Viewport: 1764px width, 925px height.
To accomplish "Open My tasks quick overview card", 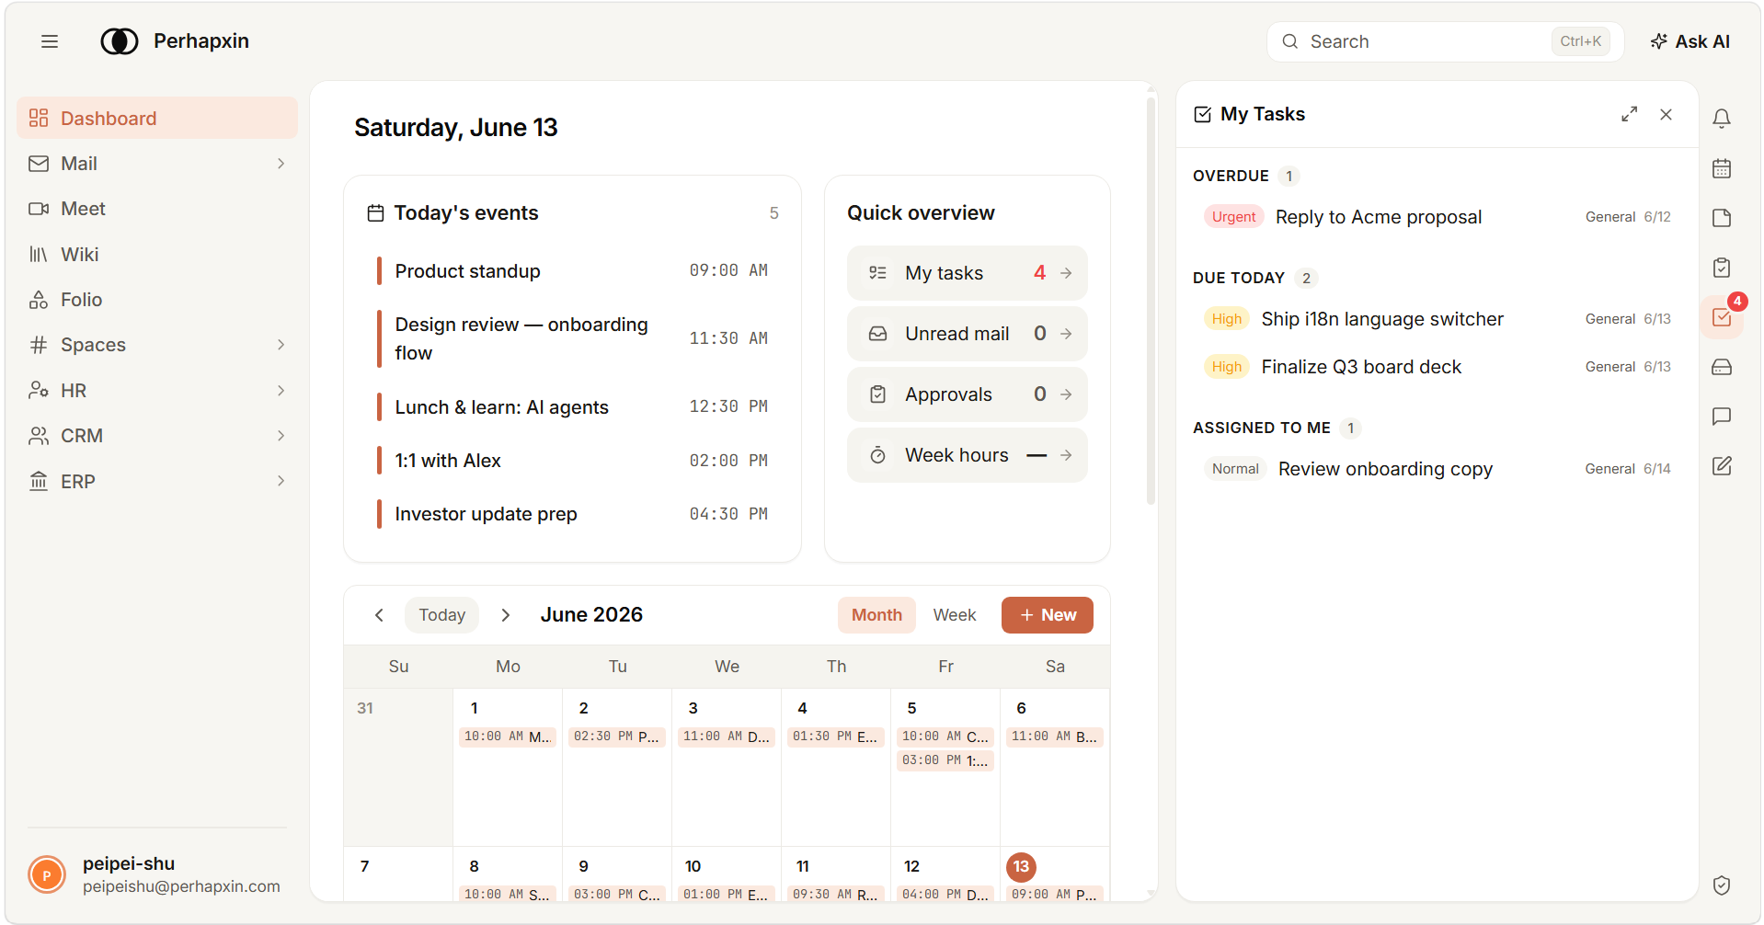I will (967, 273).
